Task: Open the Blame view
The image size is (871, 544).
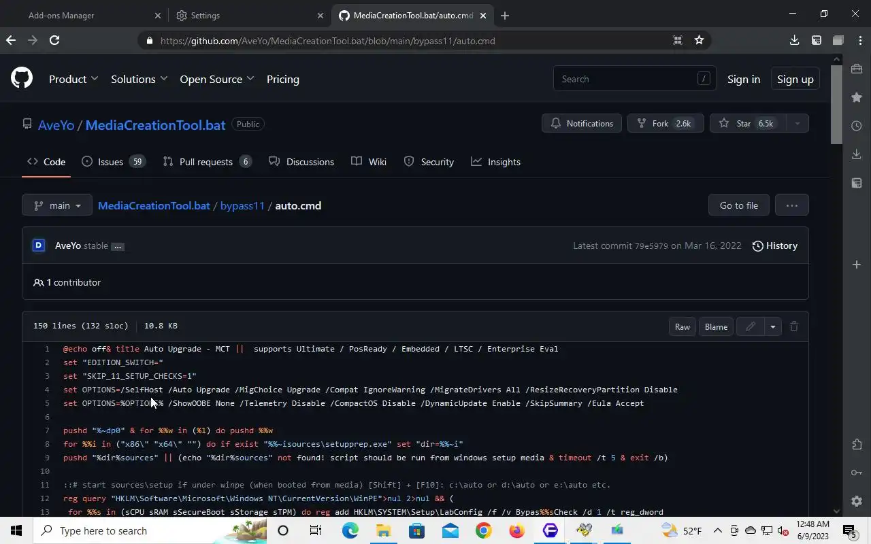Action: point(716,326)
